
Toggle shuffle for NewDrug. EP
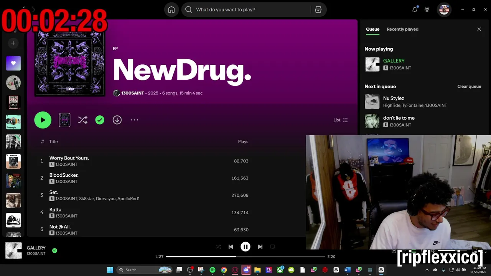click(x=82, y=120)
